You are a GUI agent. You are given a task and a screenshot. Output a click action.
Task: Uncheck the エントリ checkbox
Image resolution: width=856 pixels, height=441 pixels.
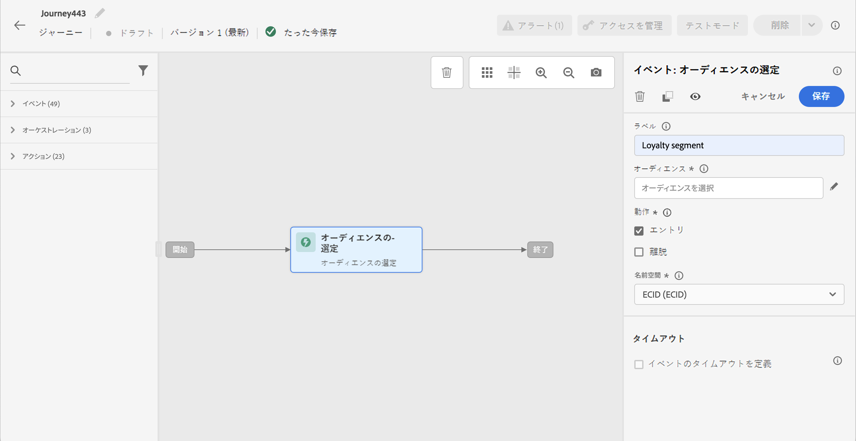tap(639, 231)
